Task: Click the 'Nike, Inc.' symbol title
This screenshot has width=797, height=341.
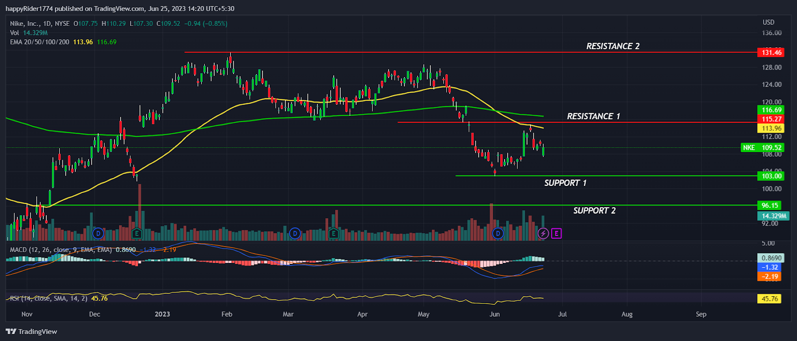Action: pos(24,23)
